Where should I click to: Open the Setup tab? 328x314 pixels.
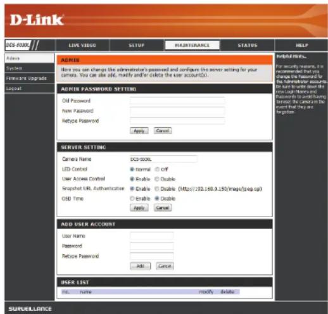[137, 45]
